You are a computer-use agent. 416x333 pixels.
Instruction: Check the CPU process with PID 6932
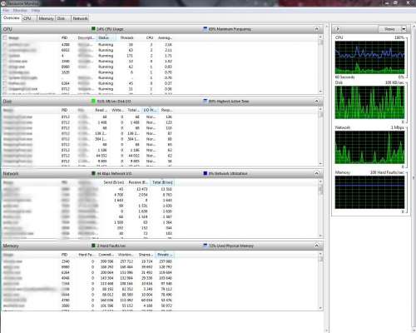5,50
